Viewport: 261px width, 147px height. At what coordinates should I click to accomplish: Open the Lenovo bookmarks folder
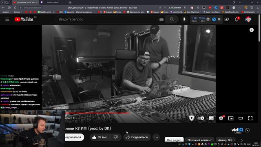click(x=18, y=12)
